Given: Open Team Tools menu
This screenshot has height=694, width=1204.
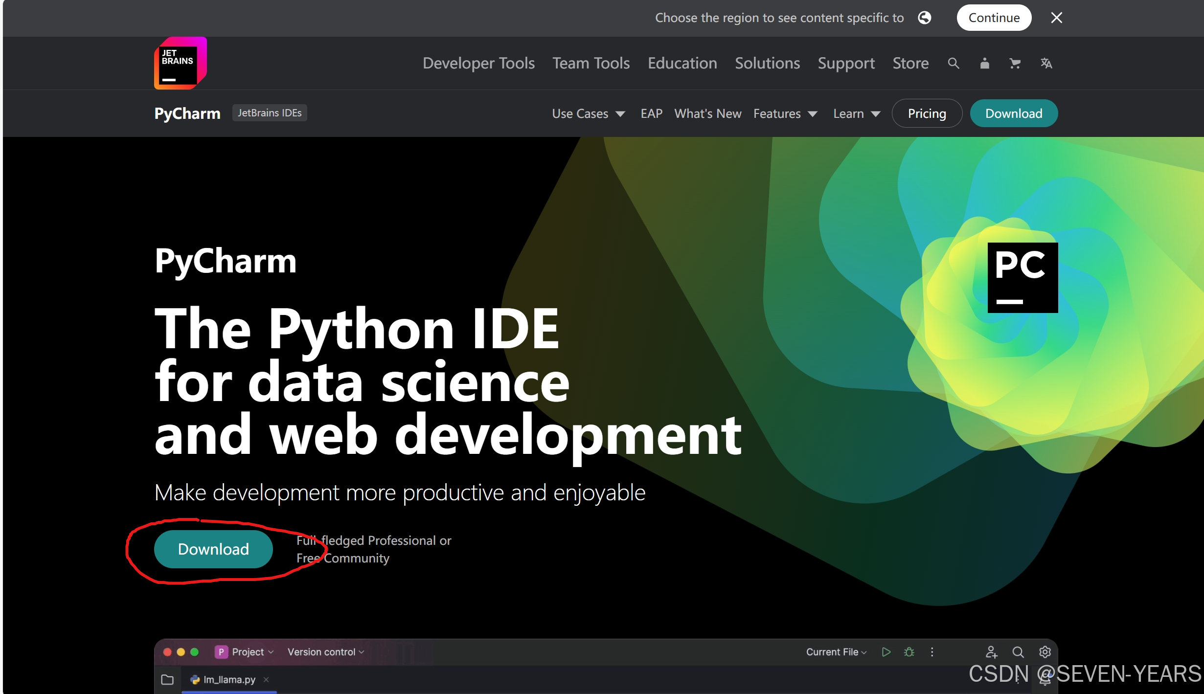Looking at the screenshot, I should [x=591, y=63].
